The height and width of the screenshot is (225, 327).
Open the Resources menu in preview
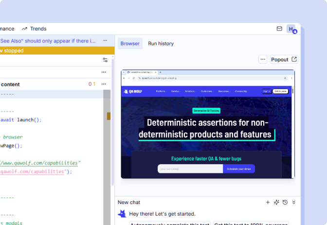224,91
